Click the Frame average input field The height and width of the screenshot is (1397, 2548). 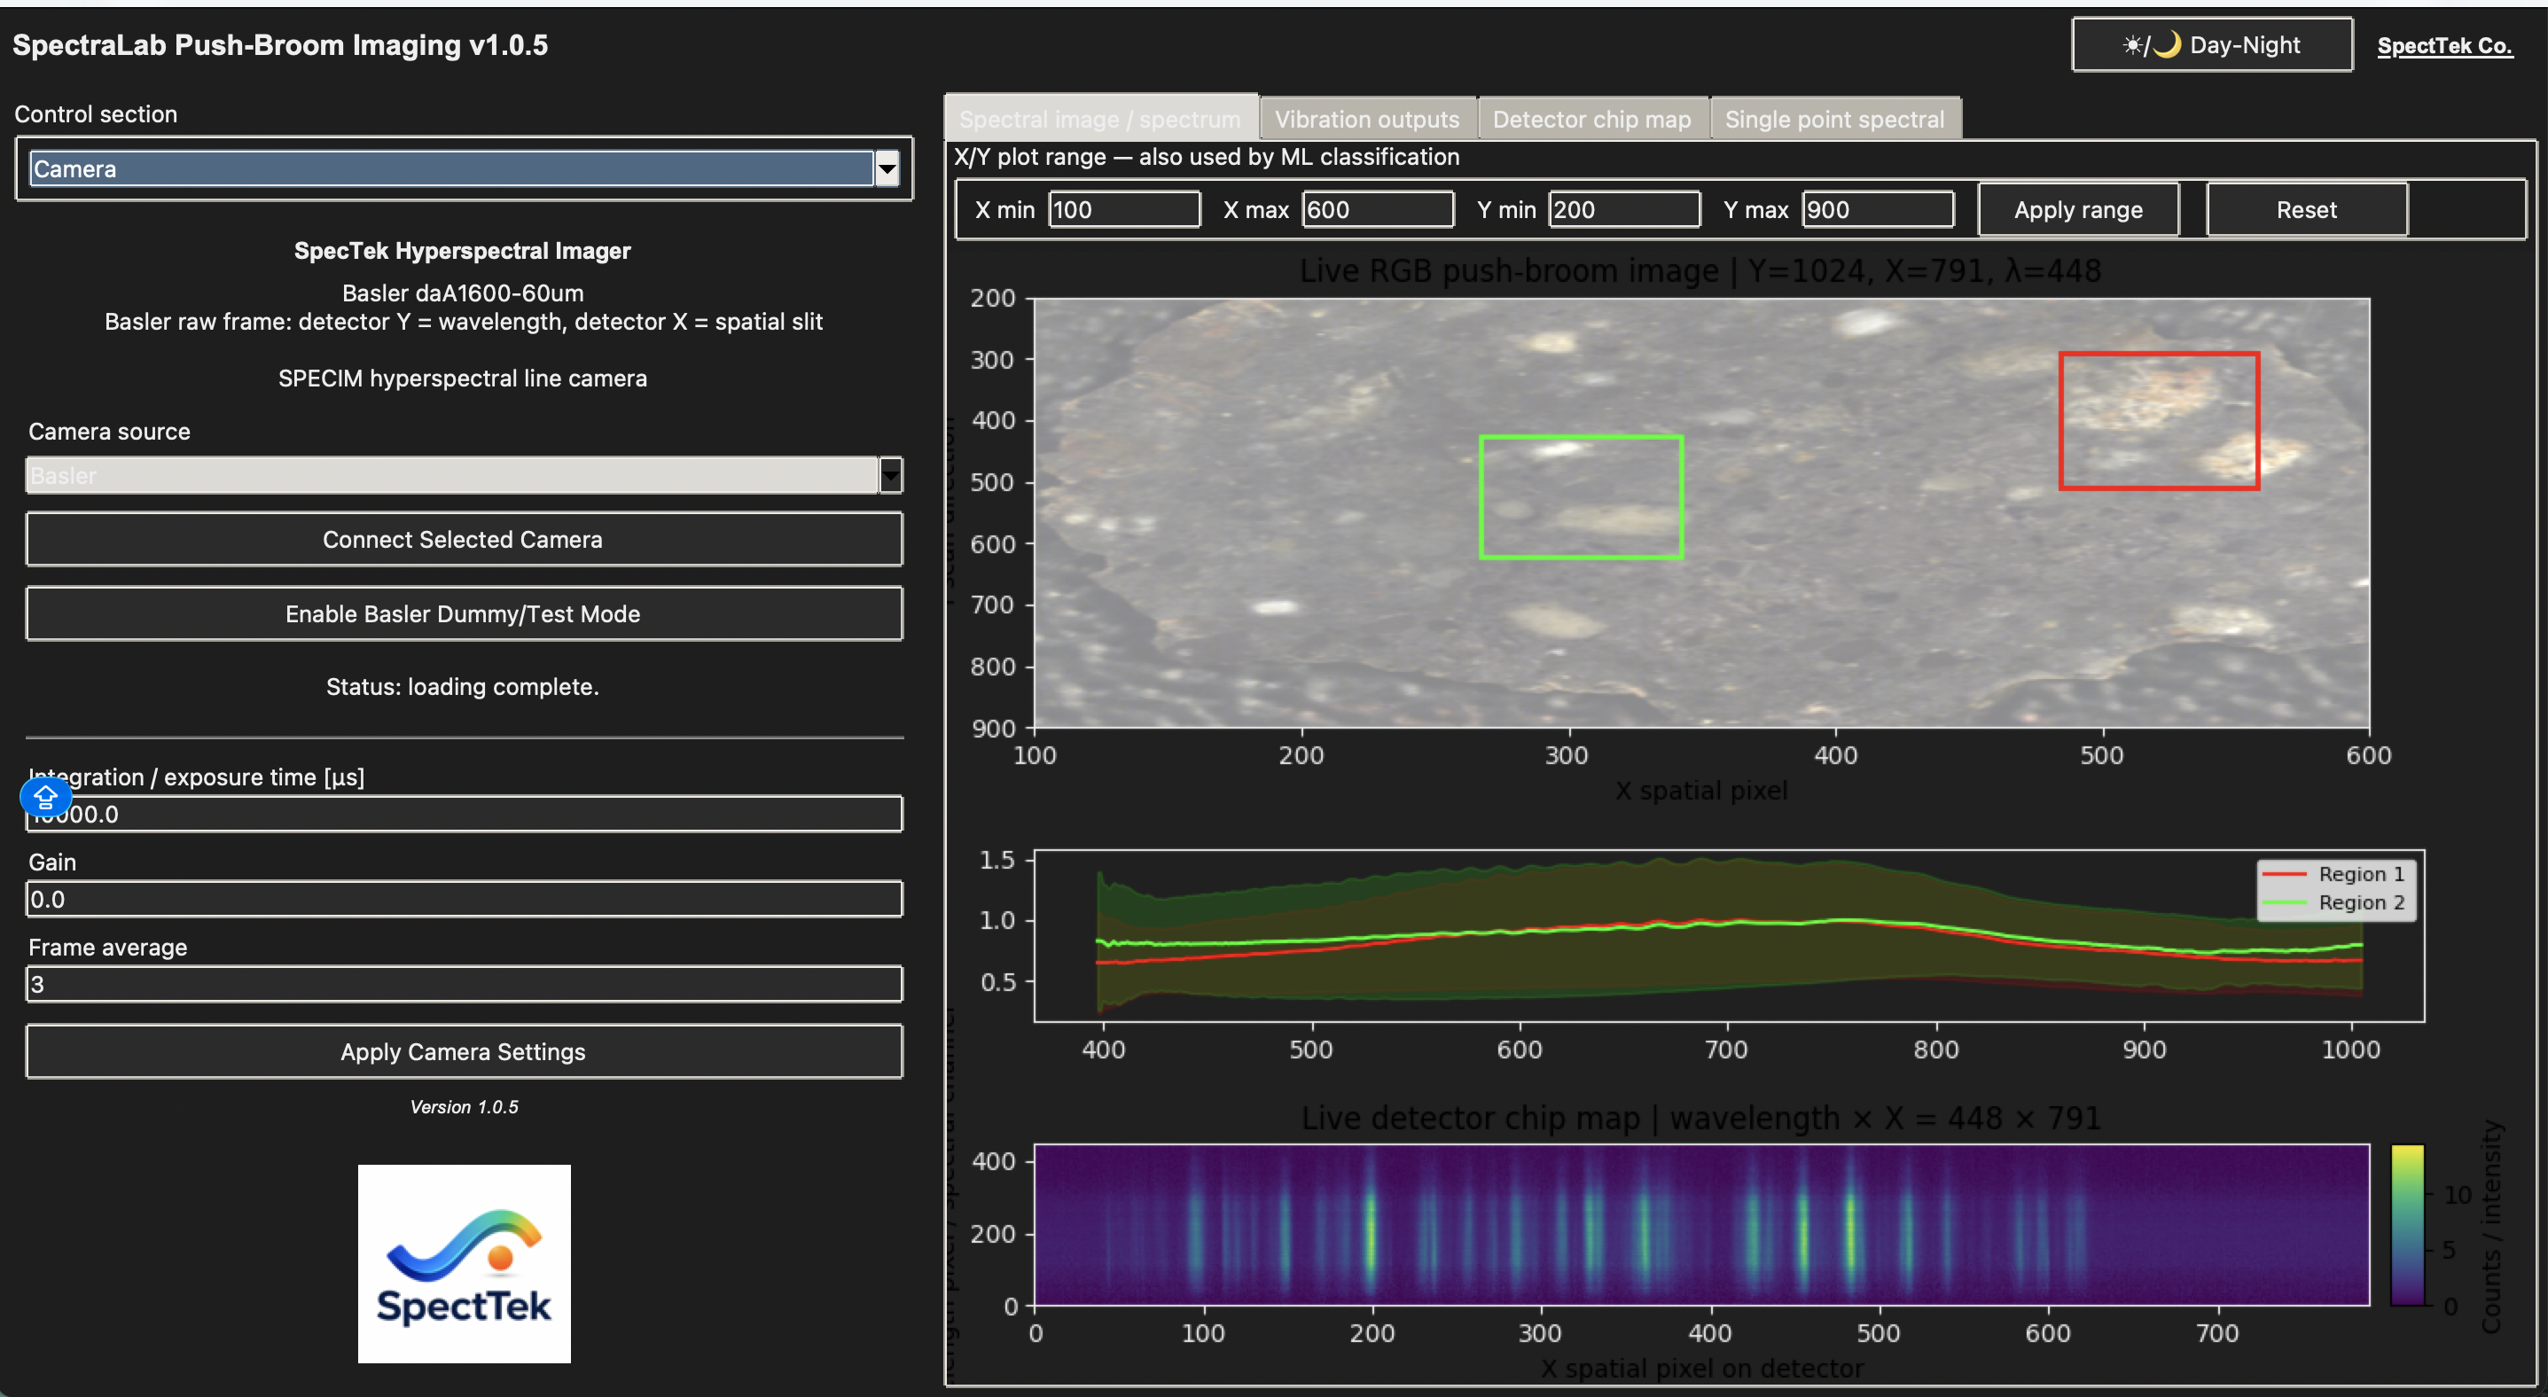464,985
